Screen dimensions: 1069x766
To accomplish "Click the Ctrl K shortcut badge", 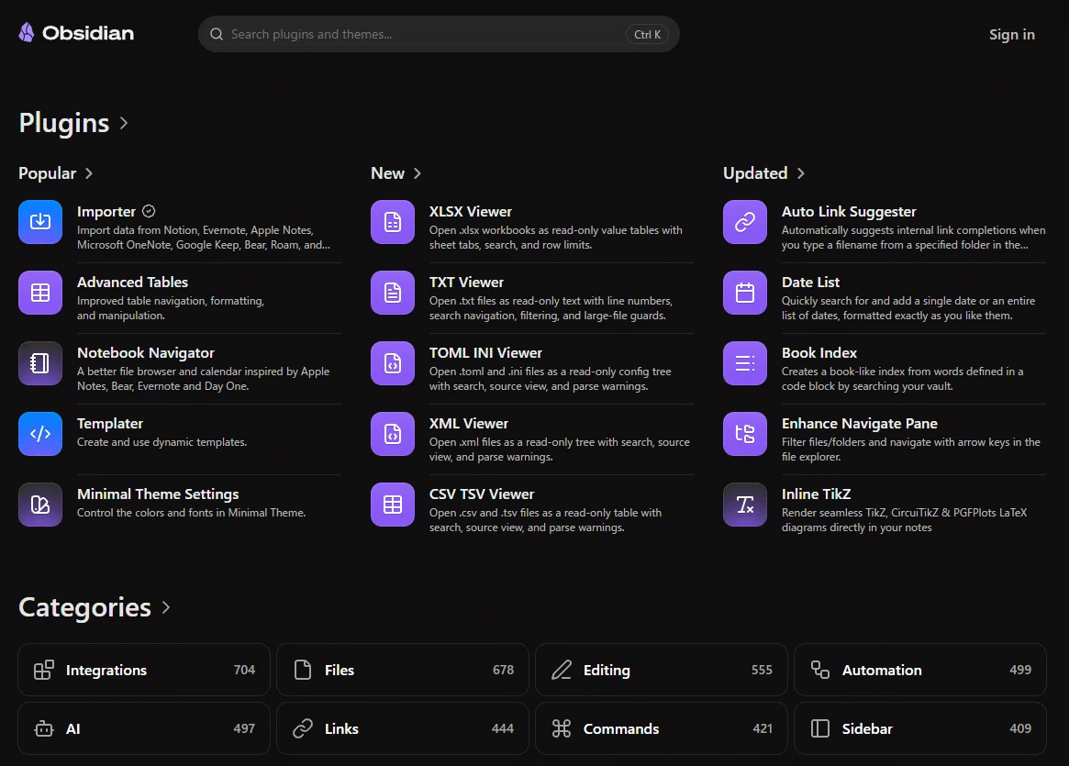I will pyautogui.click(x=647, y=34).
